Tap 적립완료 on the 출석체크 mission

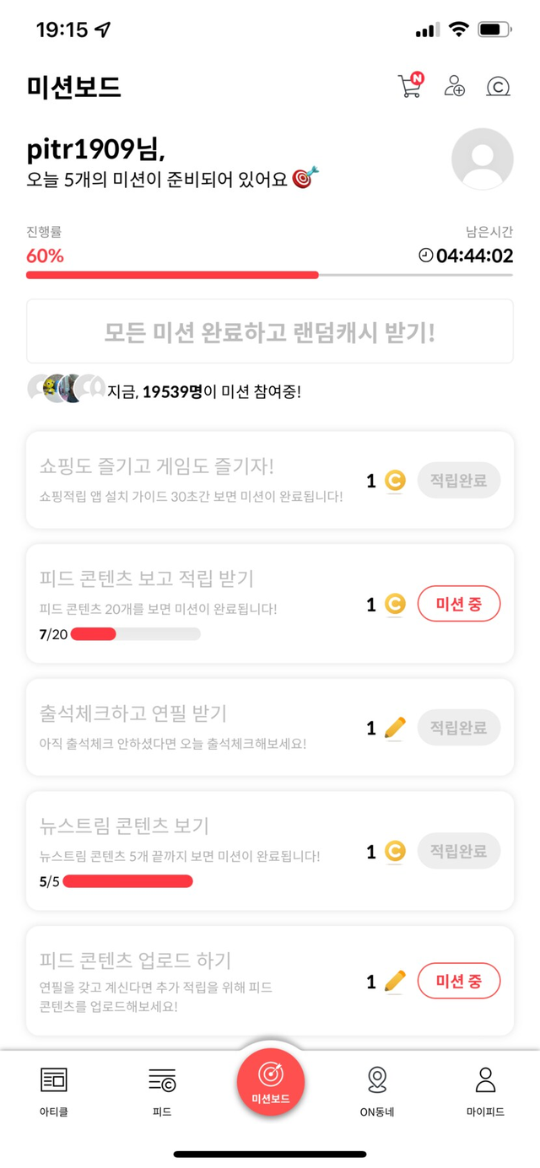coord(459,727)
